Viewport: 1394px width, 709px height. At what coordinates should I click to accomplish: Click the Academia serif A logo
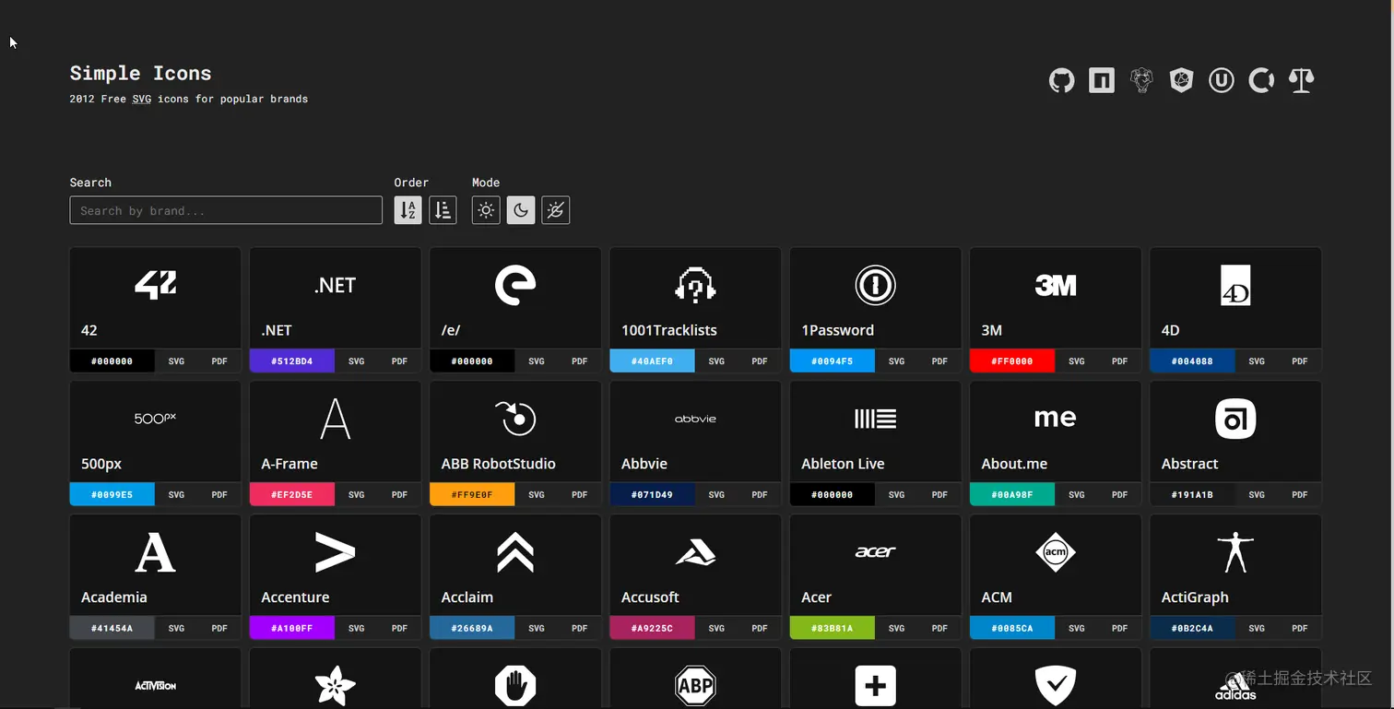click(155, 552)
